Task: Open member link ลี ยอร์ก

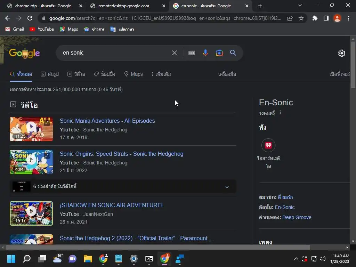Action: point(285,197)
